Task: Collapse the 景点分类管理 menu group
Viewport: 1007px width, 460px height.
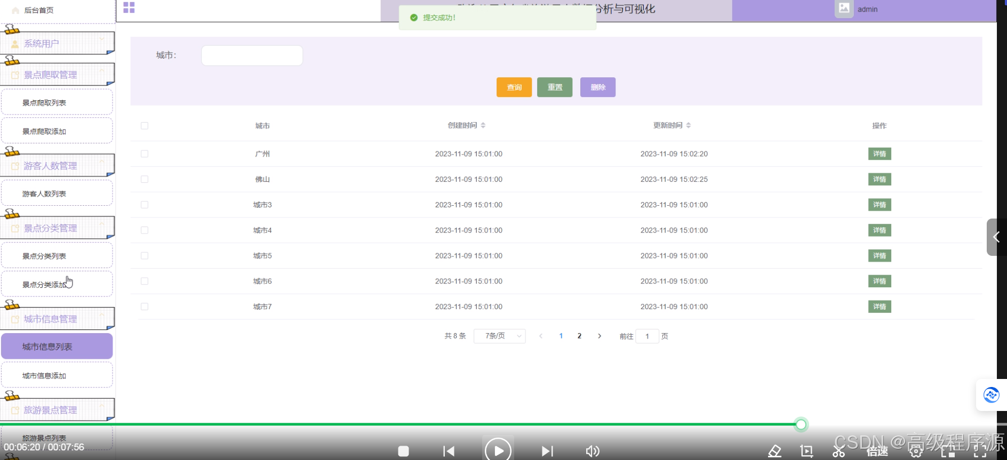Action: point(58,228)
